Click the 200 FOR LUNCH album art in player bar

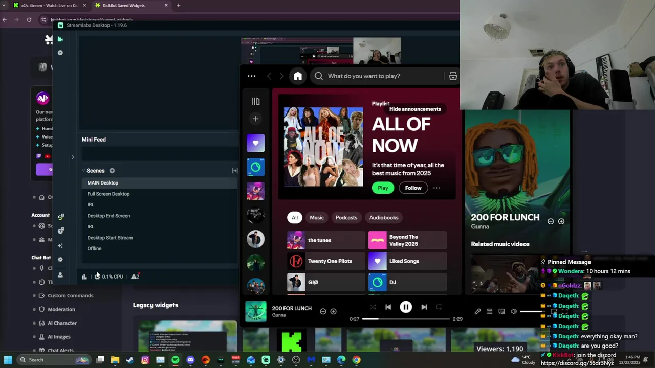click(256, 311)
